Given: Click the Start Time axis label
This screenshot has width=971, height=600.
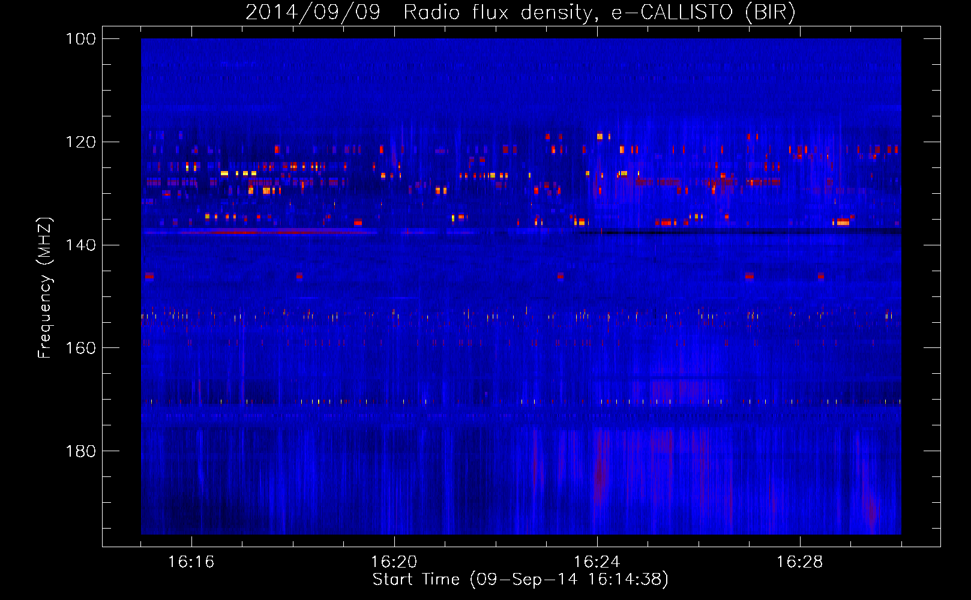Looking at the screenshot, I should [x=520, y=580].
